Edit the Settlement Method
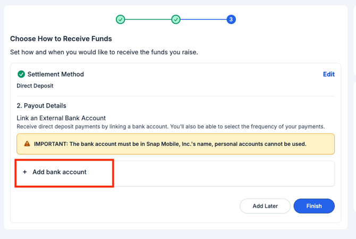The height and width of the screenshot is (239, 356). pyautogui.click(x=329, y=74)
